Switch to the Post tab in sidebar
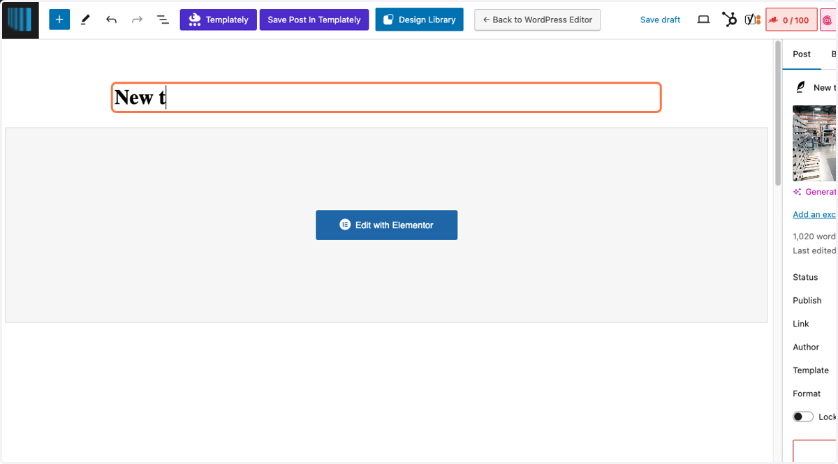Image resolution: width=838 pixels, height=464 pixels. click(x=802, y=54)
